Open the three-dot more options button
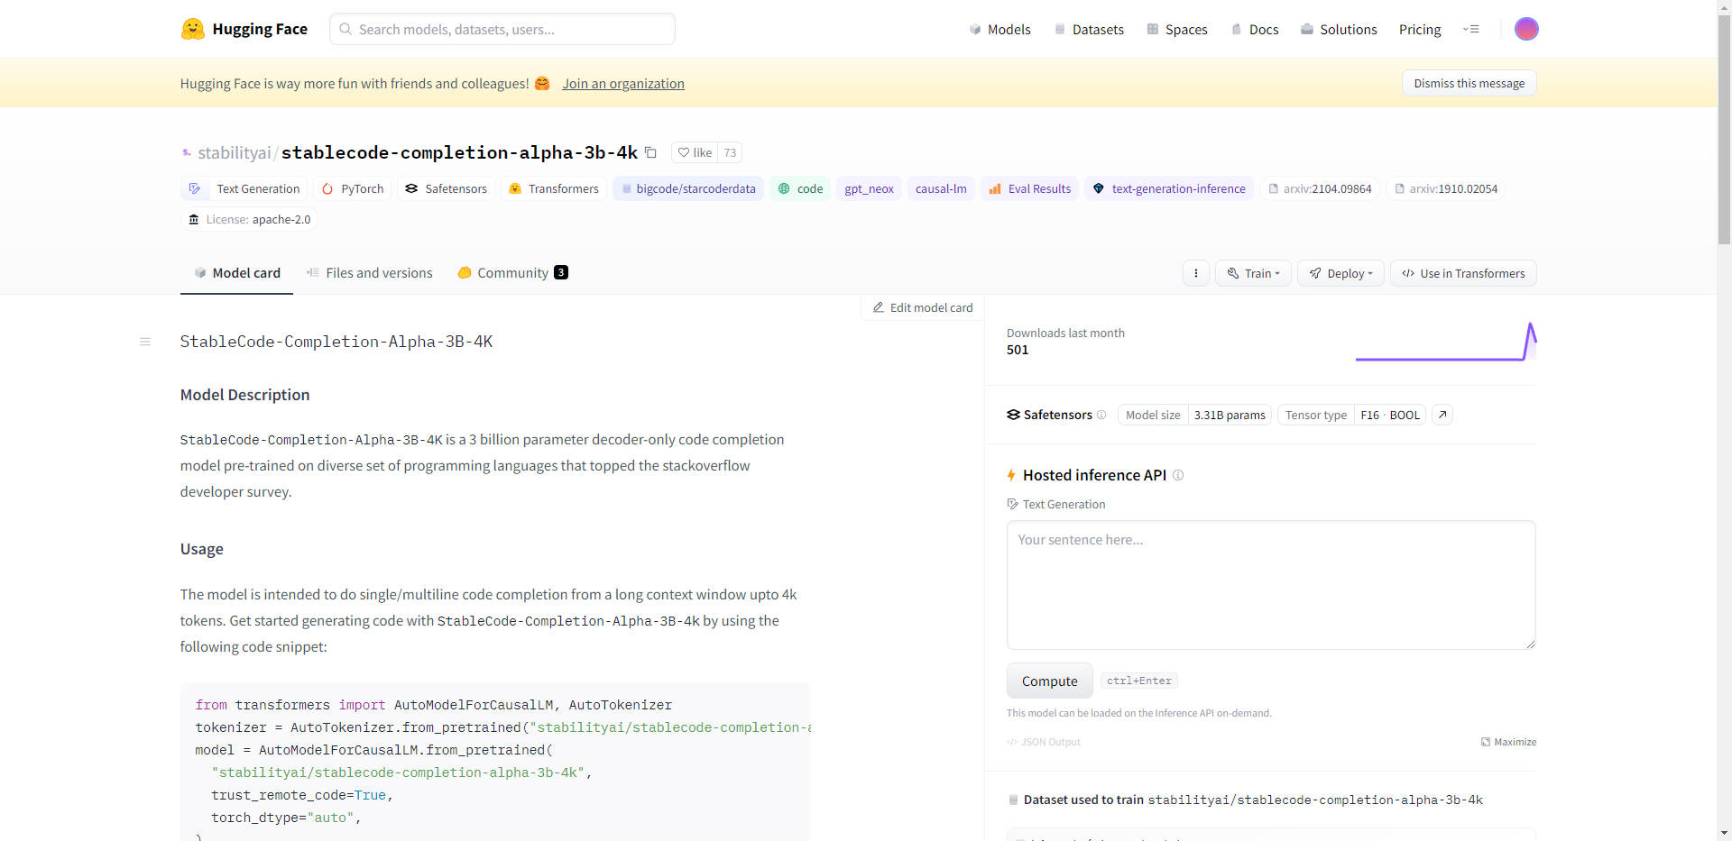Image resolution: width=1732 pixels, height=841 pixels. [1195, 273]
